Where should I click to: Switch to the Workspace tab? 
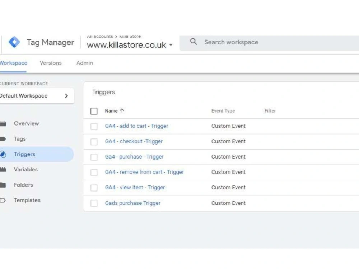point(13,63)
